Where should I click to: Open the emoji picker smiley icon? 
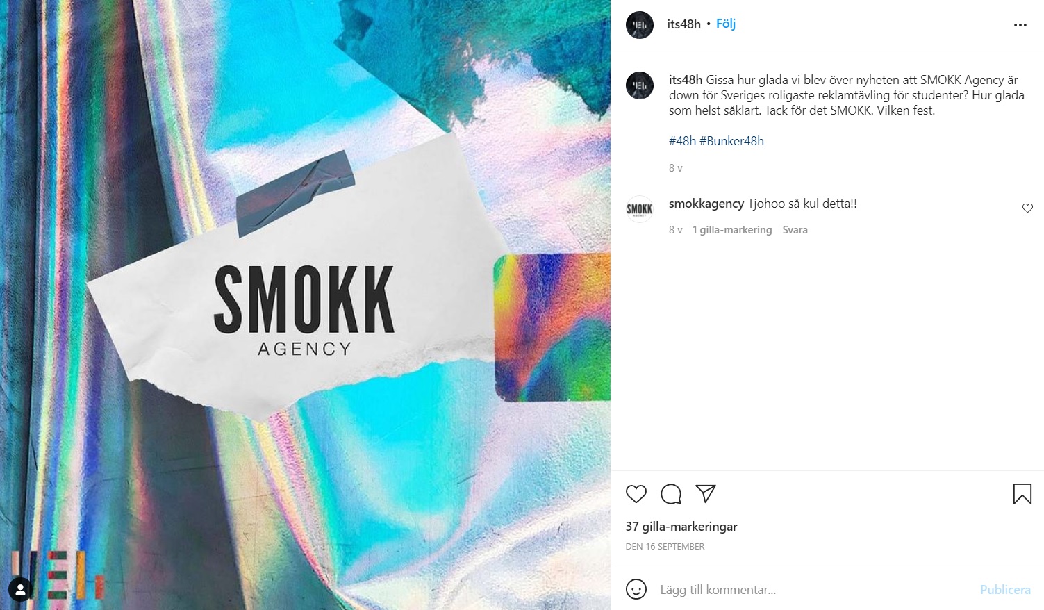[x=636, y=589]
